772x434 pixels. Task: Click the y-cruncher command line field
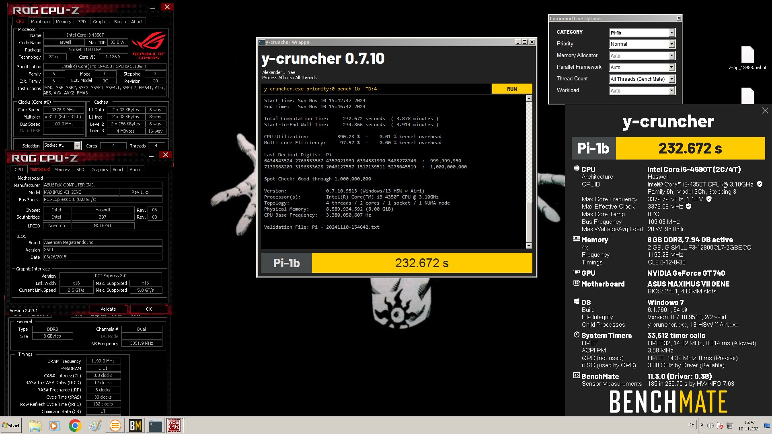376,89
